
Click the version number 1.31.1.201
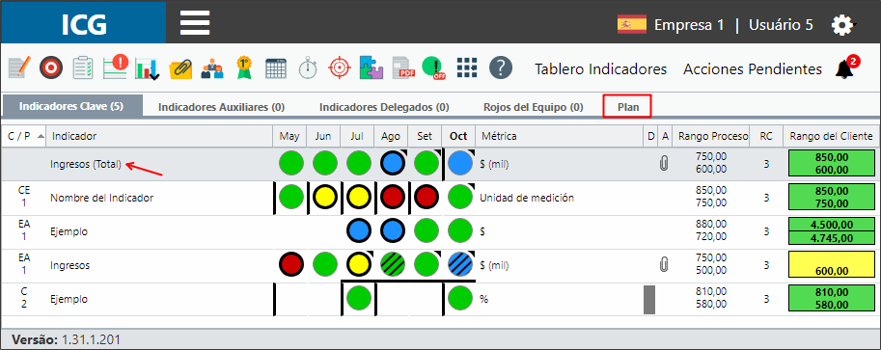[x=91, y=340]
